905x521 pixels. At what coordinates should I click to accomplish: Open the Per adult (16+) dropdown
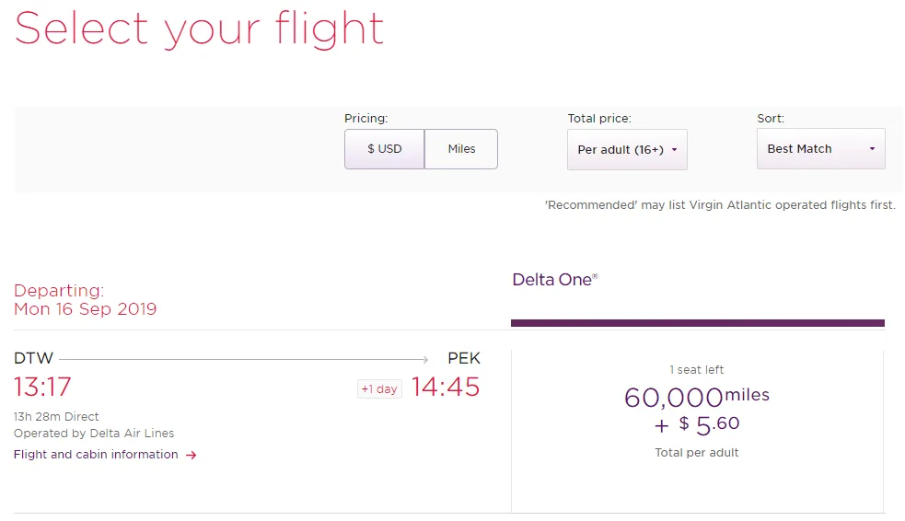click(x=627, y=149)
